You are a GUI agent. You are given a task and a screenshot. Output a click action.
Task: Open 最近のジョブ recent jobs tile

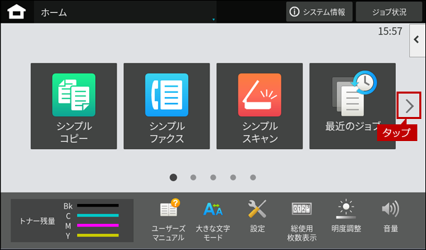tap(352, 106)
